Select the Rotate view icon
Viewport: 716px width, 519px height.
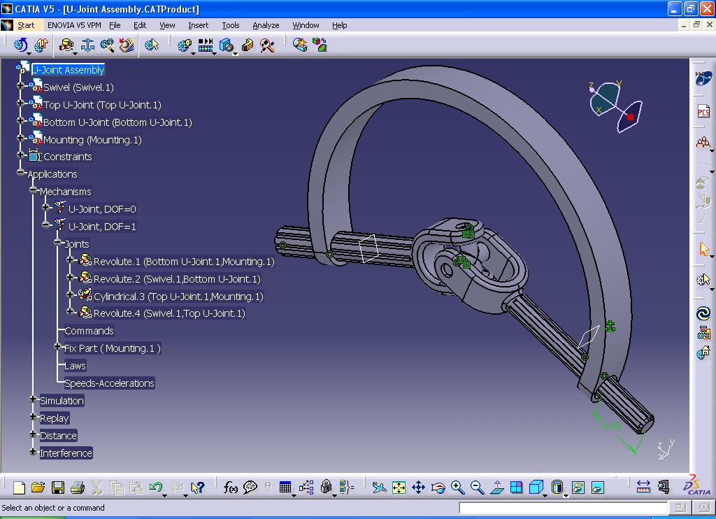437,486
